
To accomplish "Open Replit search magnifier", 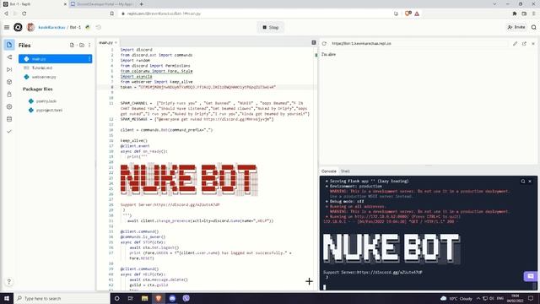I will [x=533, y=27].
